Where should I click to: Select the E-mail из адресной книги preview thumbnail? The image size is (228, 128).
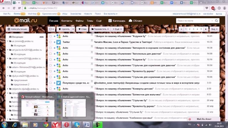click(74, 108)
